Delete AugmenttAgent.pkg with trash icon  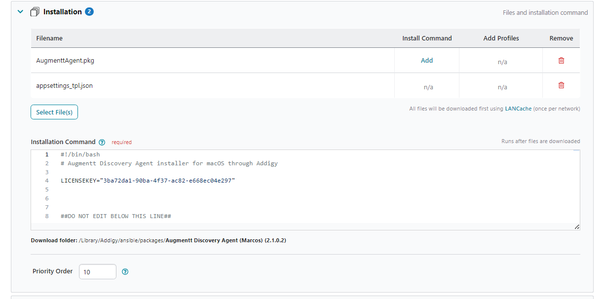(561, 61)
